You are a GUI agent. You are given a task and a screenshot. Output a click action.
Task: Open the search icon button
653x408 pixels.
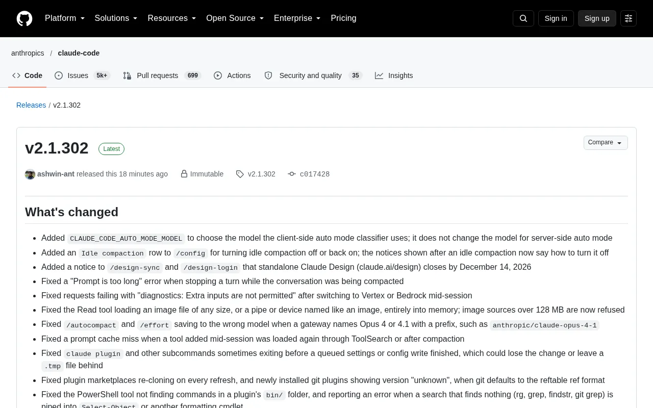tap(523, 18)
